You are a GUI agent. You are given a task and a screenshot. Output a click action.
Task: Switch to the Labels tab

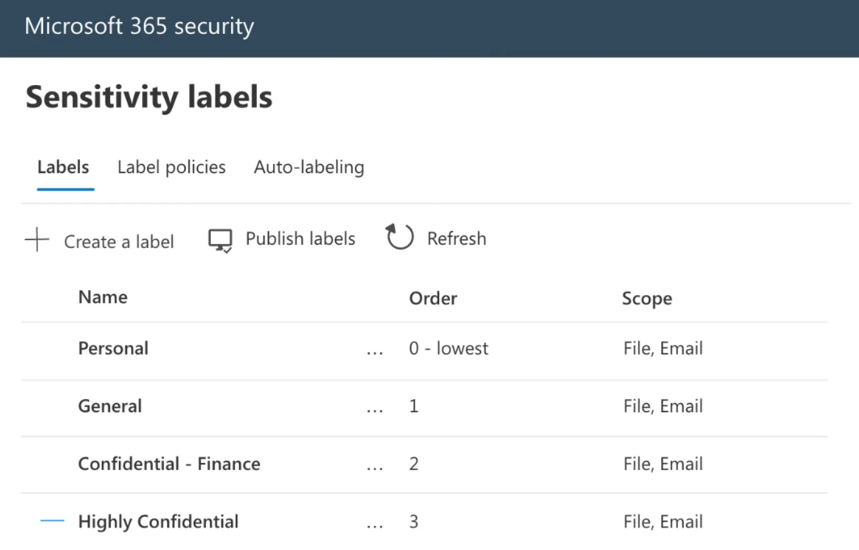(63, 167)
